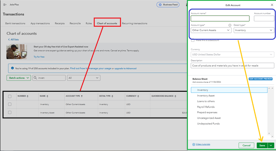Screen dimensions: 276x151
Task: Switch to Rules tab
Action: [89, 23]
